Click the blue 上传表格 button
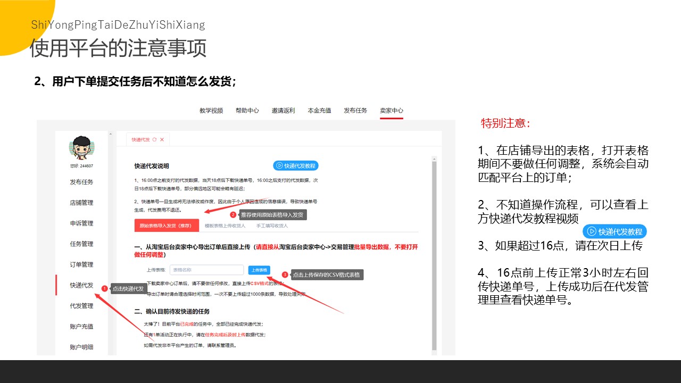 pos(259,270)
